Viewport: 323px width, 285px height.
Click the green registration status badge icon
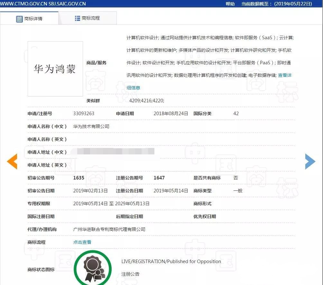(x=93, y=268)
